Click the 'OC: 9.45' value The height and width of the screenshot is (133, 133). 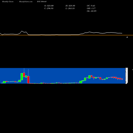[x=91, y=6]
